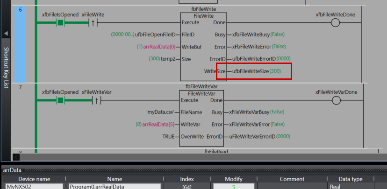The image size is (387, 189).
Task: Select the xfbFileIsOpened contact in rung 7
Action: pos(60,100)
